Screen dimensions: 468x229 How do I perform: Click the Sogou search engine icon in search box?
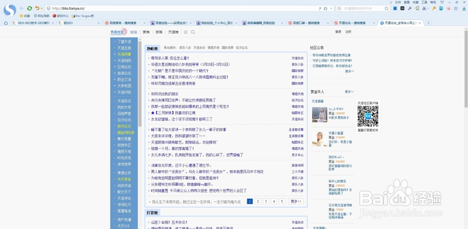pyautogui.click(x=340, y=8)
